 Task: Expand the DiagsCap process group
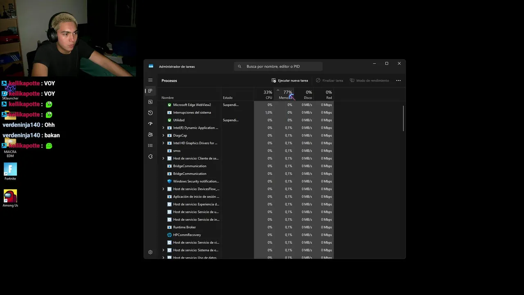pos(163,135)
